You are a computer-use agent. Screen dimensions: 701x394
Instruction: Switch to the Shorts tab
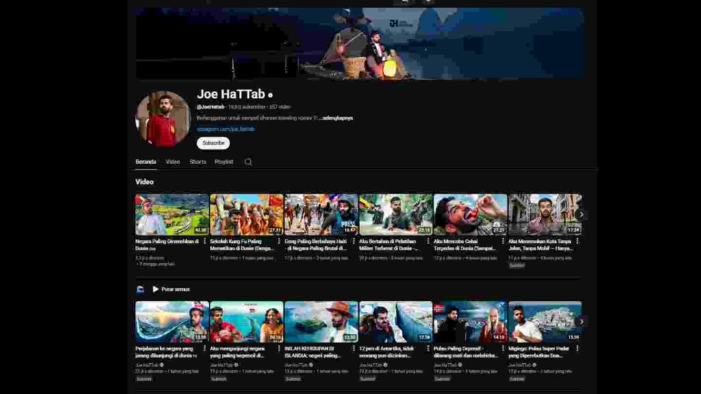click(198, 162)
